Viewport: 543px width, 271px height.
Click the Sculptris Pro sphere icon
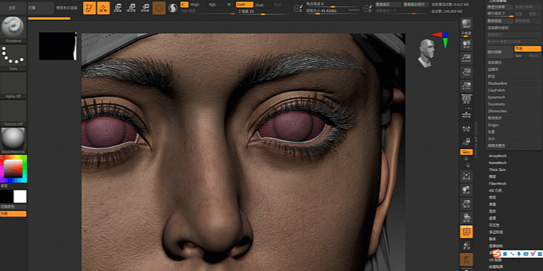tap(172, 8)
